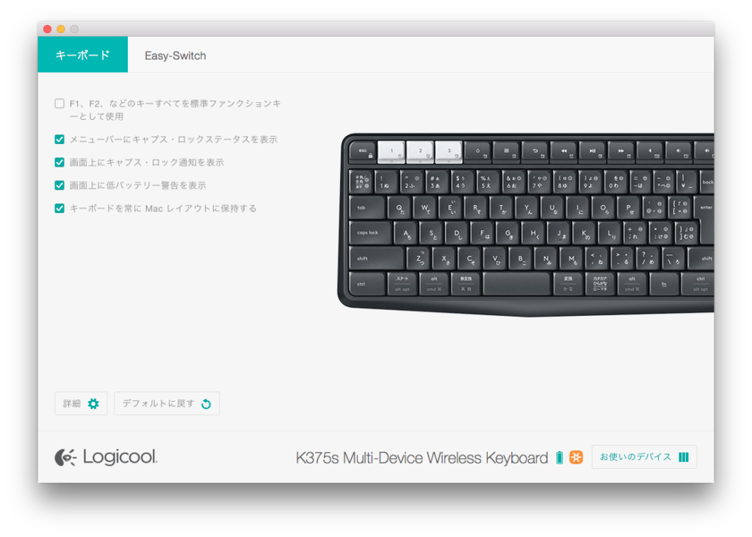Uncheck keep keyboard in Mac layout
Viewport: 752px width, 537px height.
pyautogui.click(x=59, y=209)
